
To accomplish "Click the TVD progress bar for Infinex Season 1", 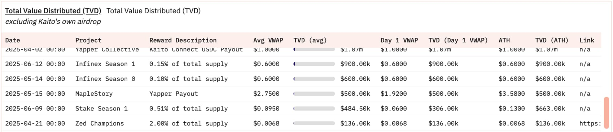I will point(314,64).
